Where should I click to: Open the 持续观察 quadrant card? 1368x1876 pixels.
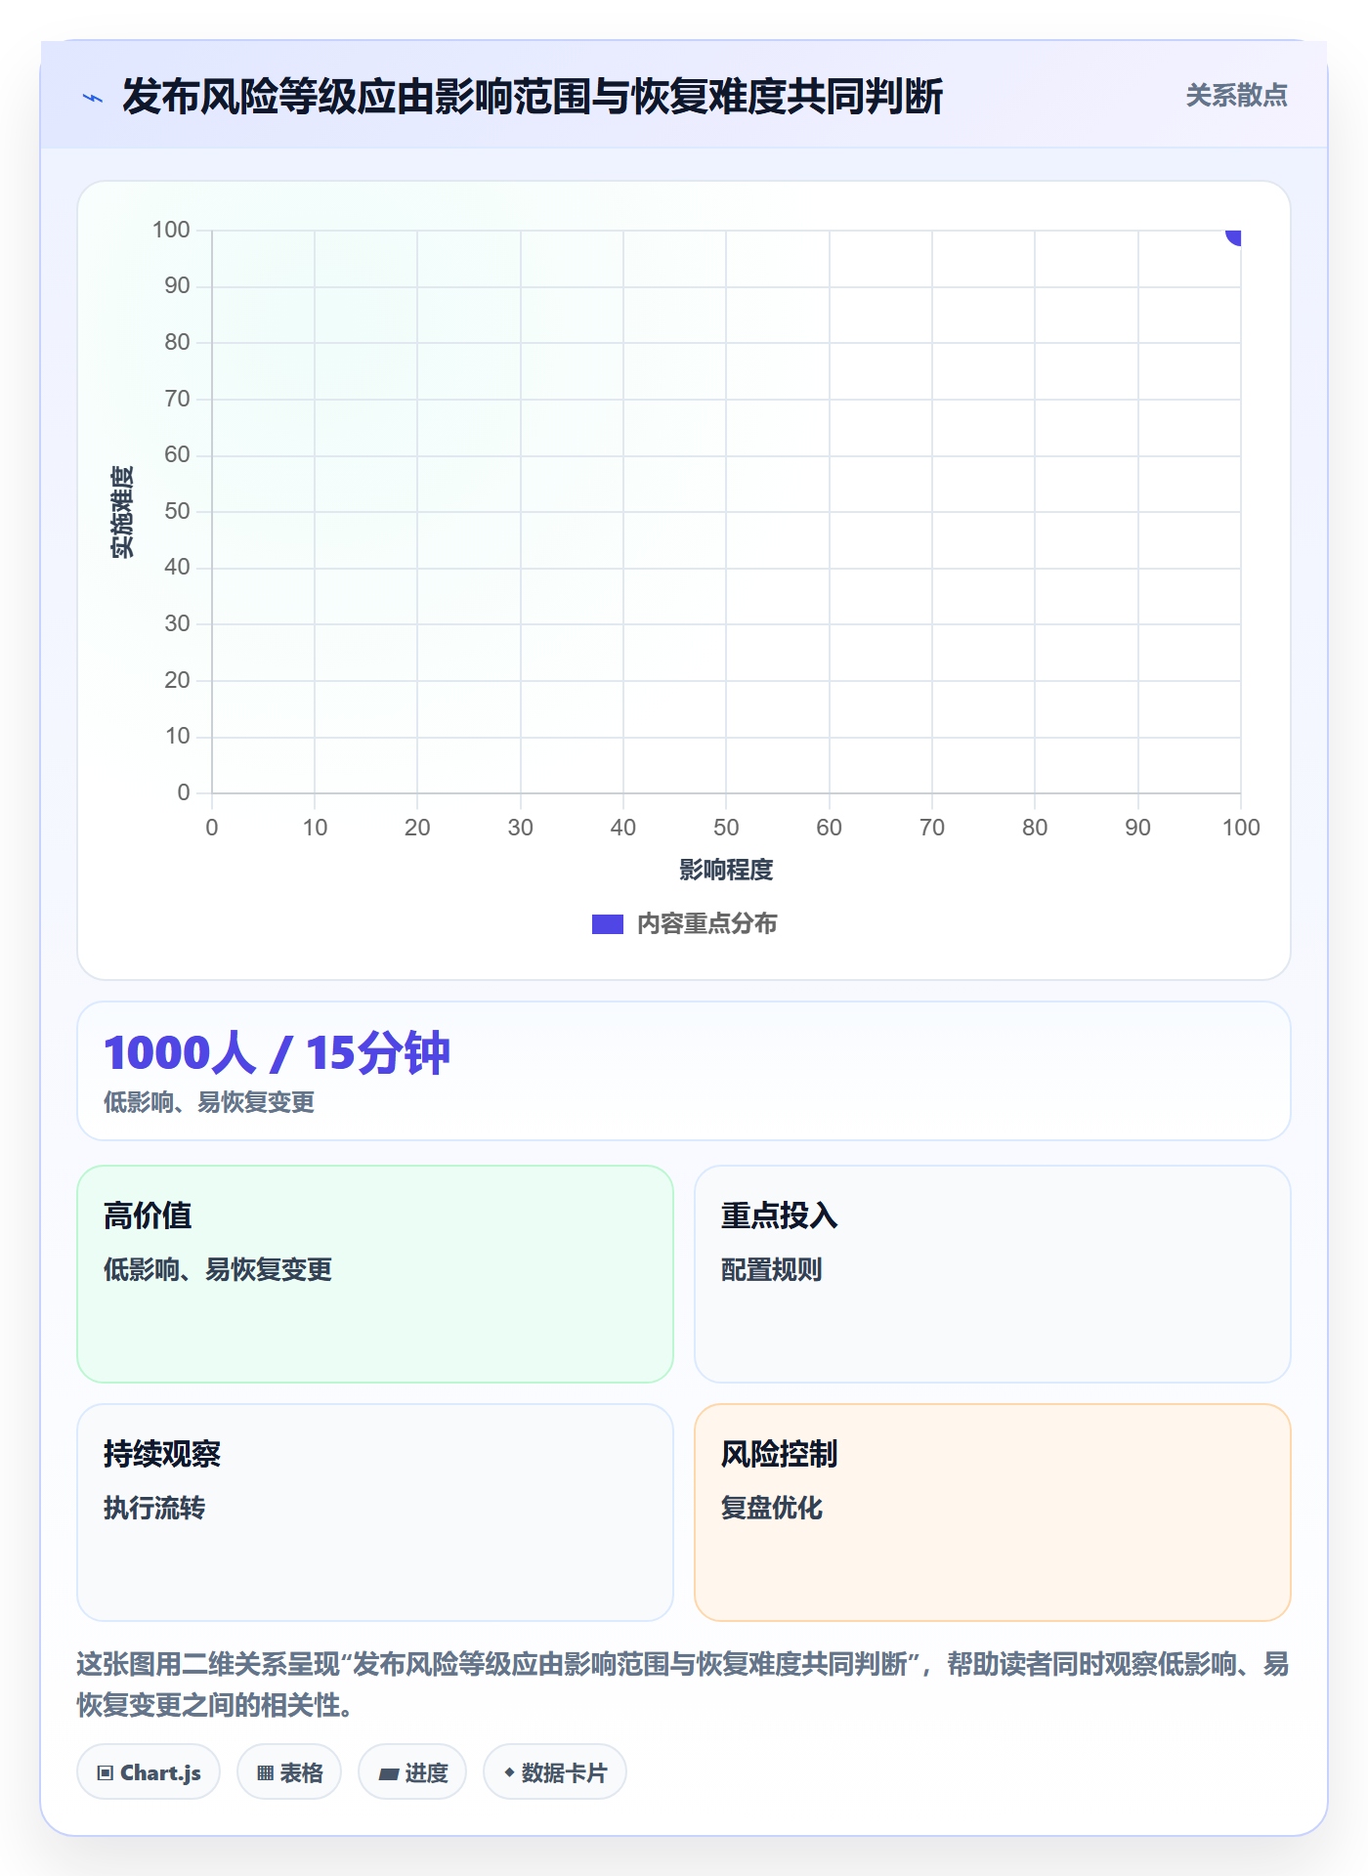tap(375, 1512)
